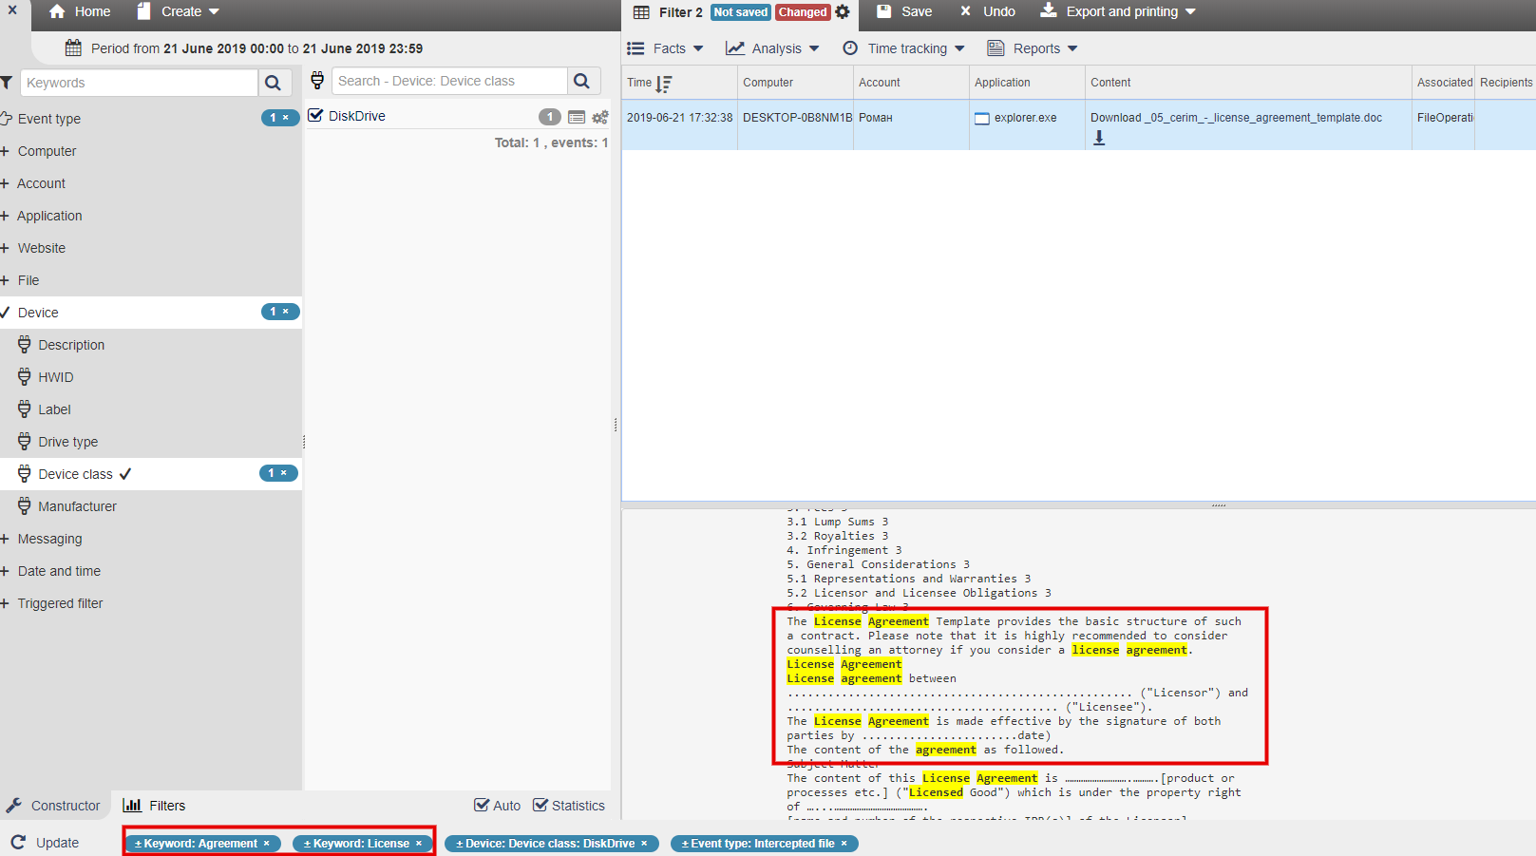Expand the Messaging filter category
This screenshot has height=856, width=1536.
pos(49,539)
